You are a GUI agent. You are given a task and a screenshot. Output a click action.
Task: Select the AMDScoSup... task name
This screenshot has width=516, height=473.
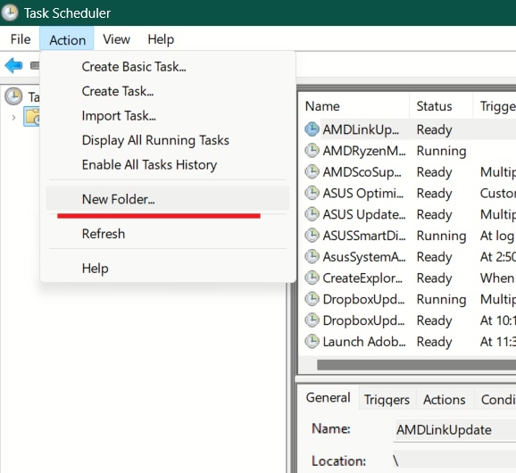coord(362,172)
